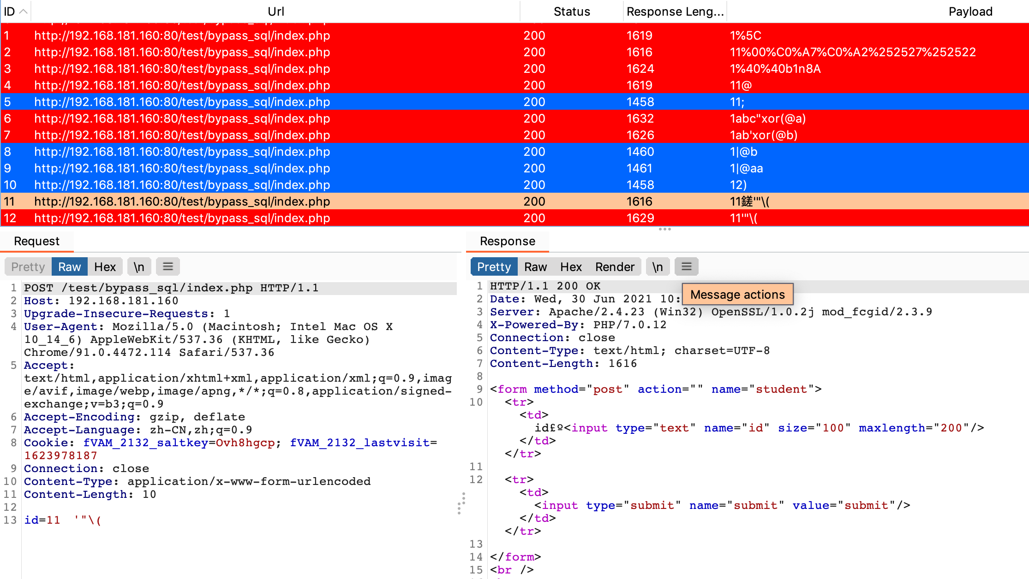Toggle the request \n non-printable characters button
Screen dimensions: 1029x579
point(139,267)
